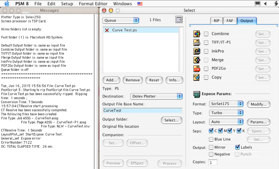Click the US flag input menu icon
The height and width of the screenshot is (169, 279).
click(x=140, y=4)
